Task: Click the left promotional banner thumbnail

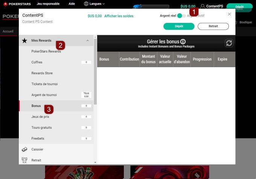Action: pyautogui.click(x=84, y=172)
